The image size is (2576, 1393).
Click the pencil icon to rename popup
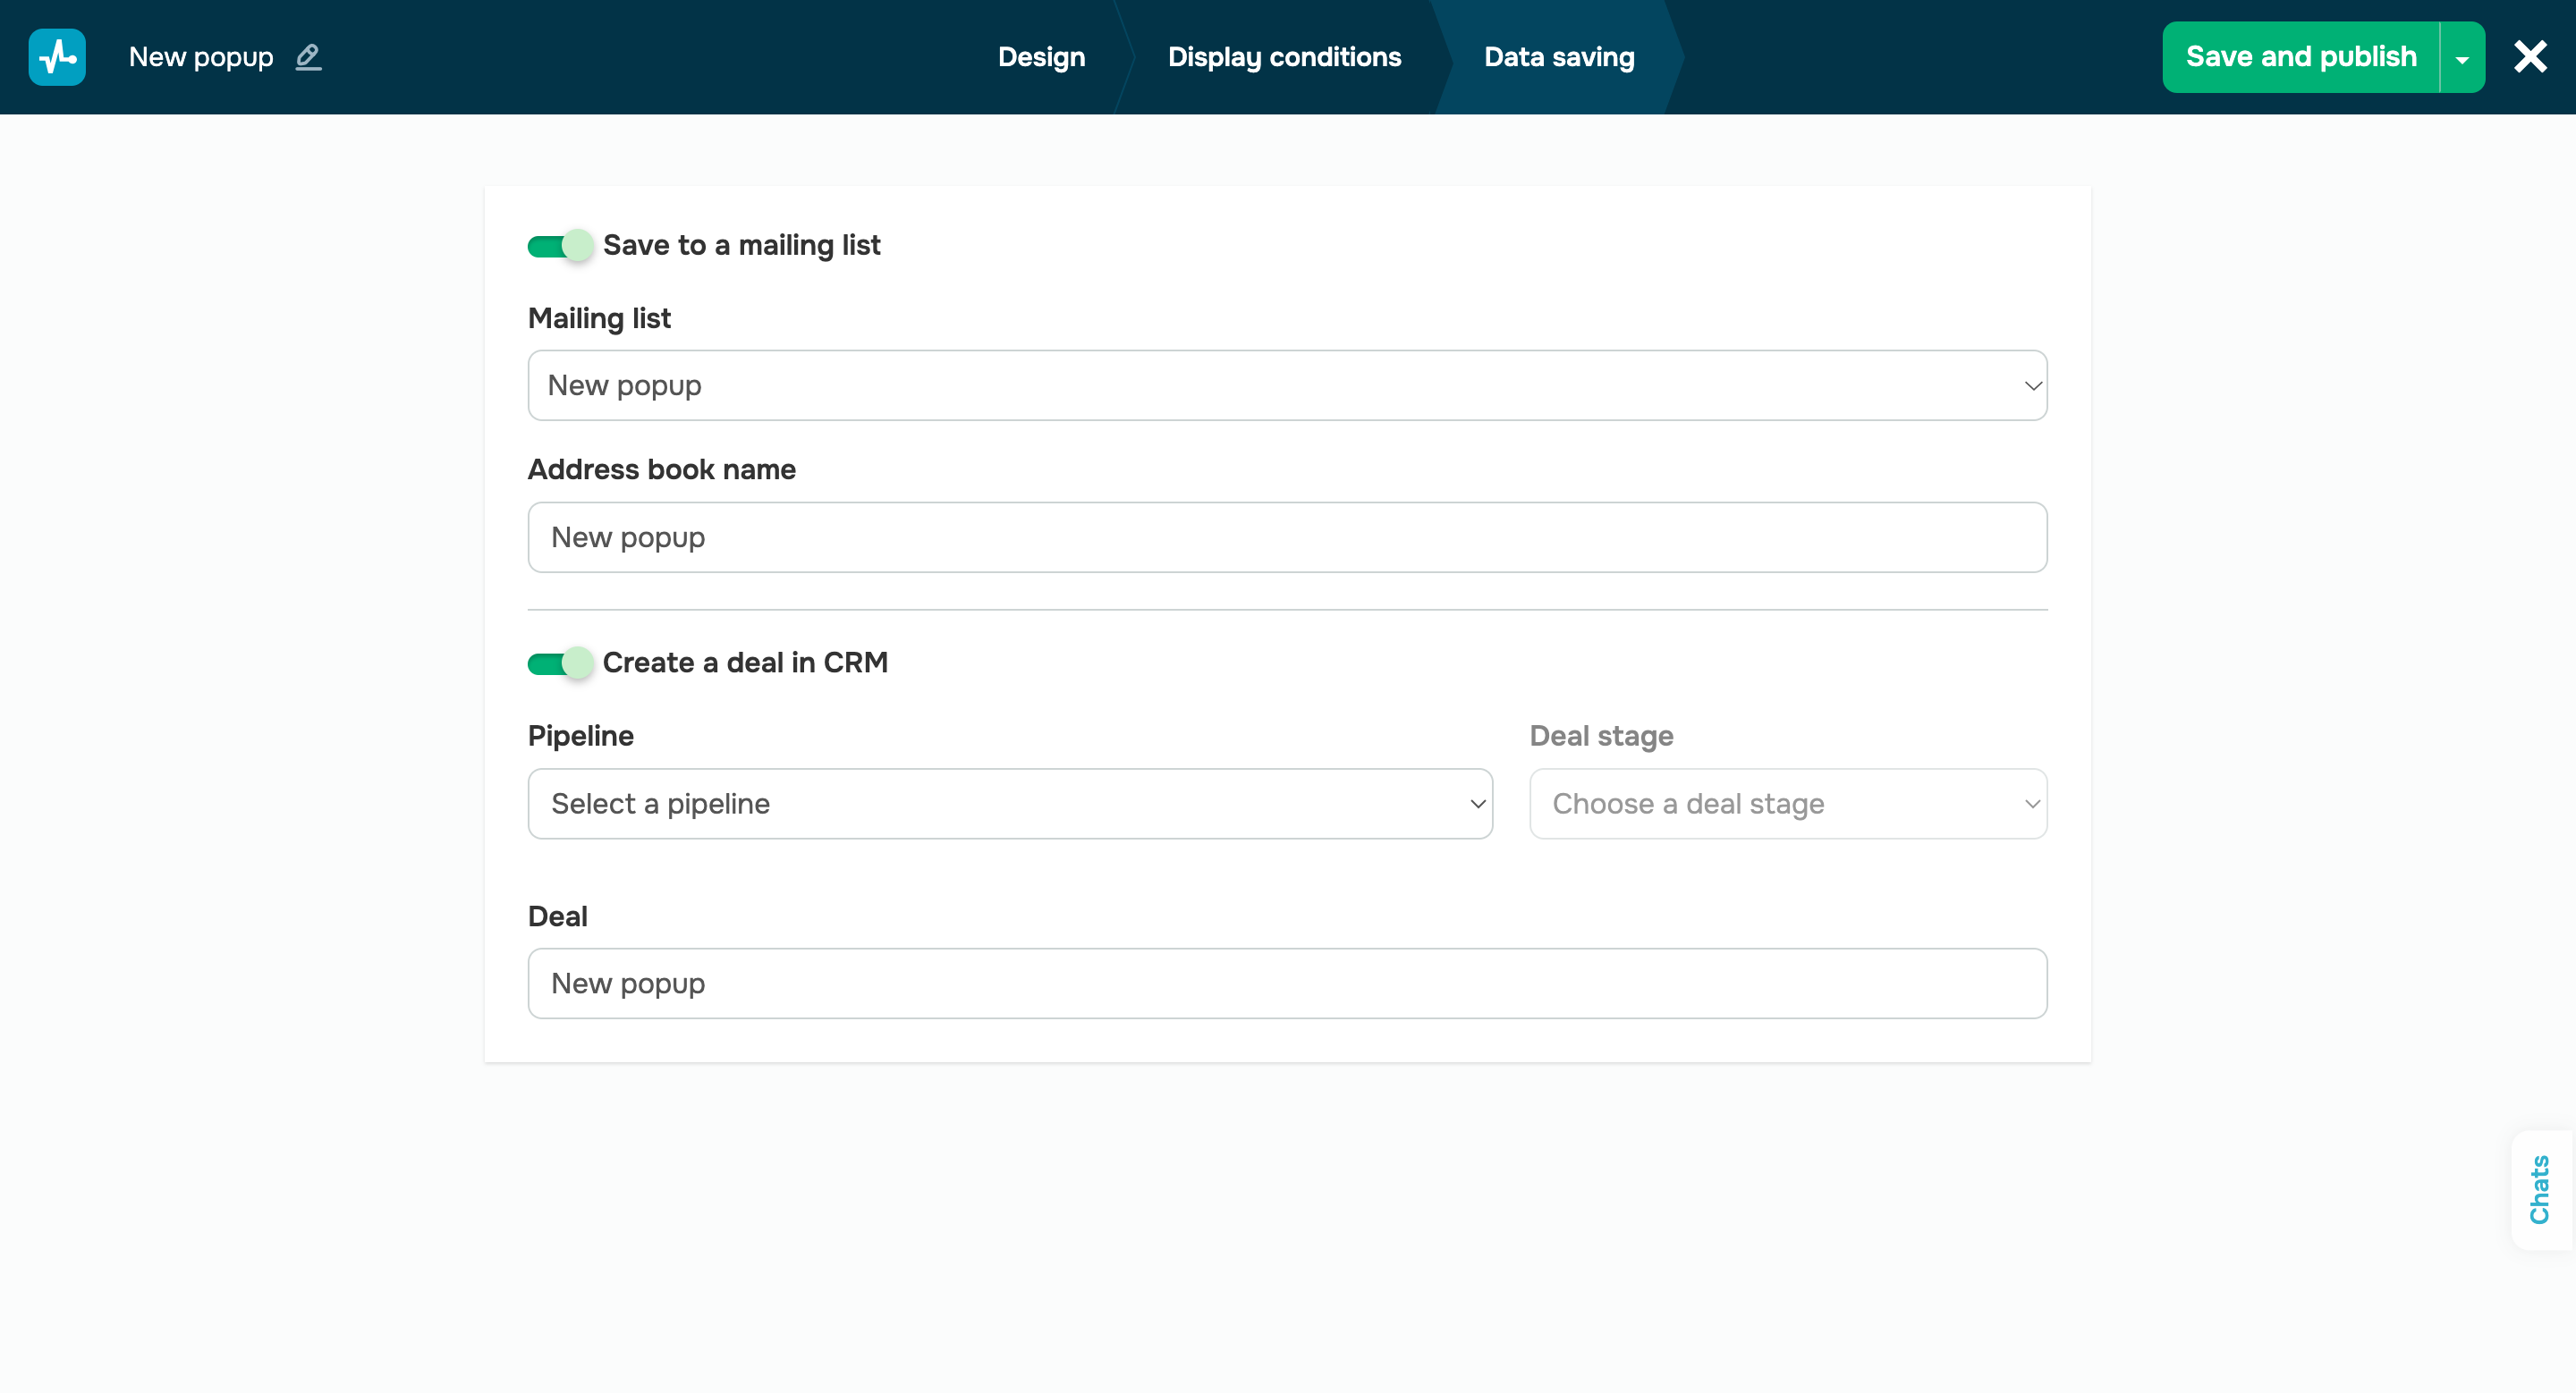308,57
